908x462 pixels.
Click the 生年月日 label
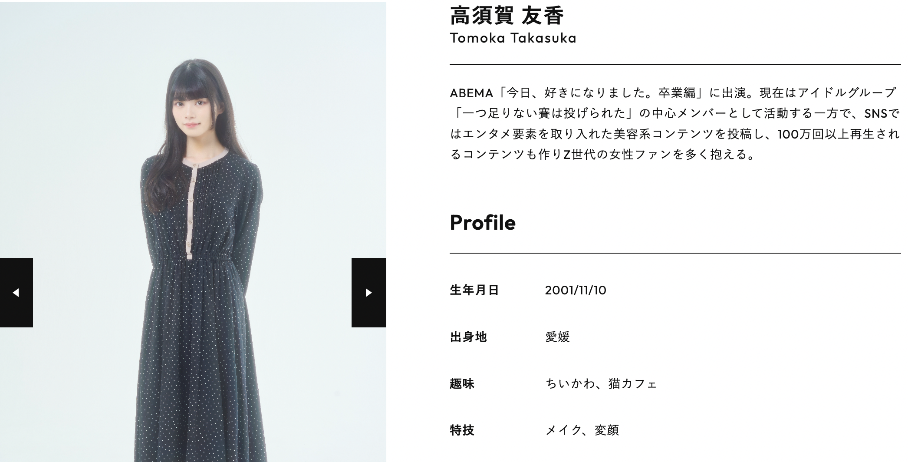tap(474, 290)
